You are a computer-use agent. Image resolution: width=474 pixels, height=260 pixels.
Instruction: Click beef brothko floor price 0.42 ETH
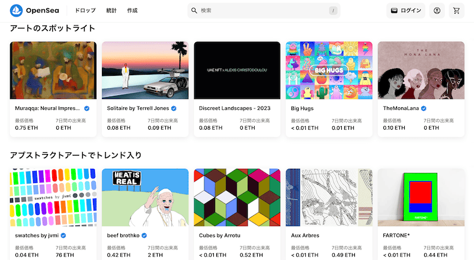(118, 255)
